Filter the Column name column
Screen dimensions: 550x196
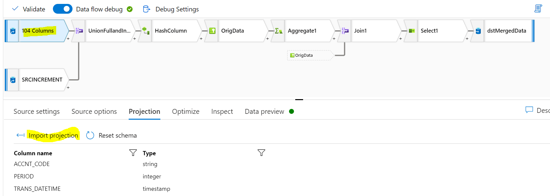(x=133, y=153)
